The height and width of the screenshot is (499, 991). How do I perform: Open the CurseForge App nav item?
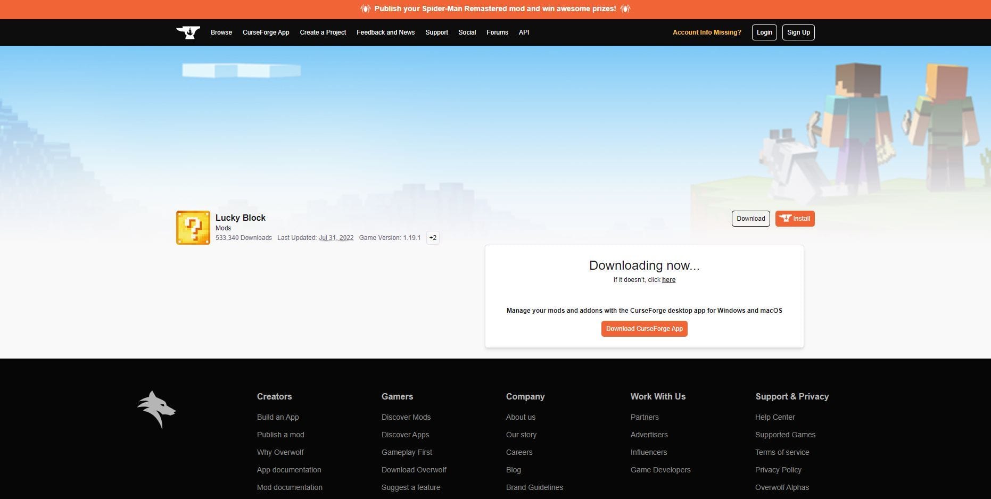click(x=266, y=32)
